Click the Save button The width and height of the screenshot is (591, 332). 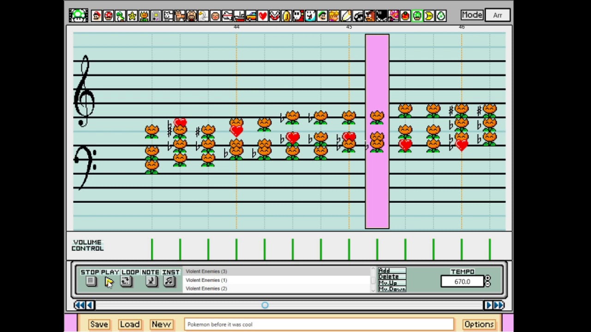coord(99,324)
